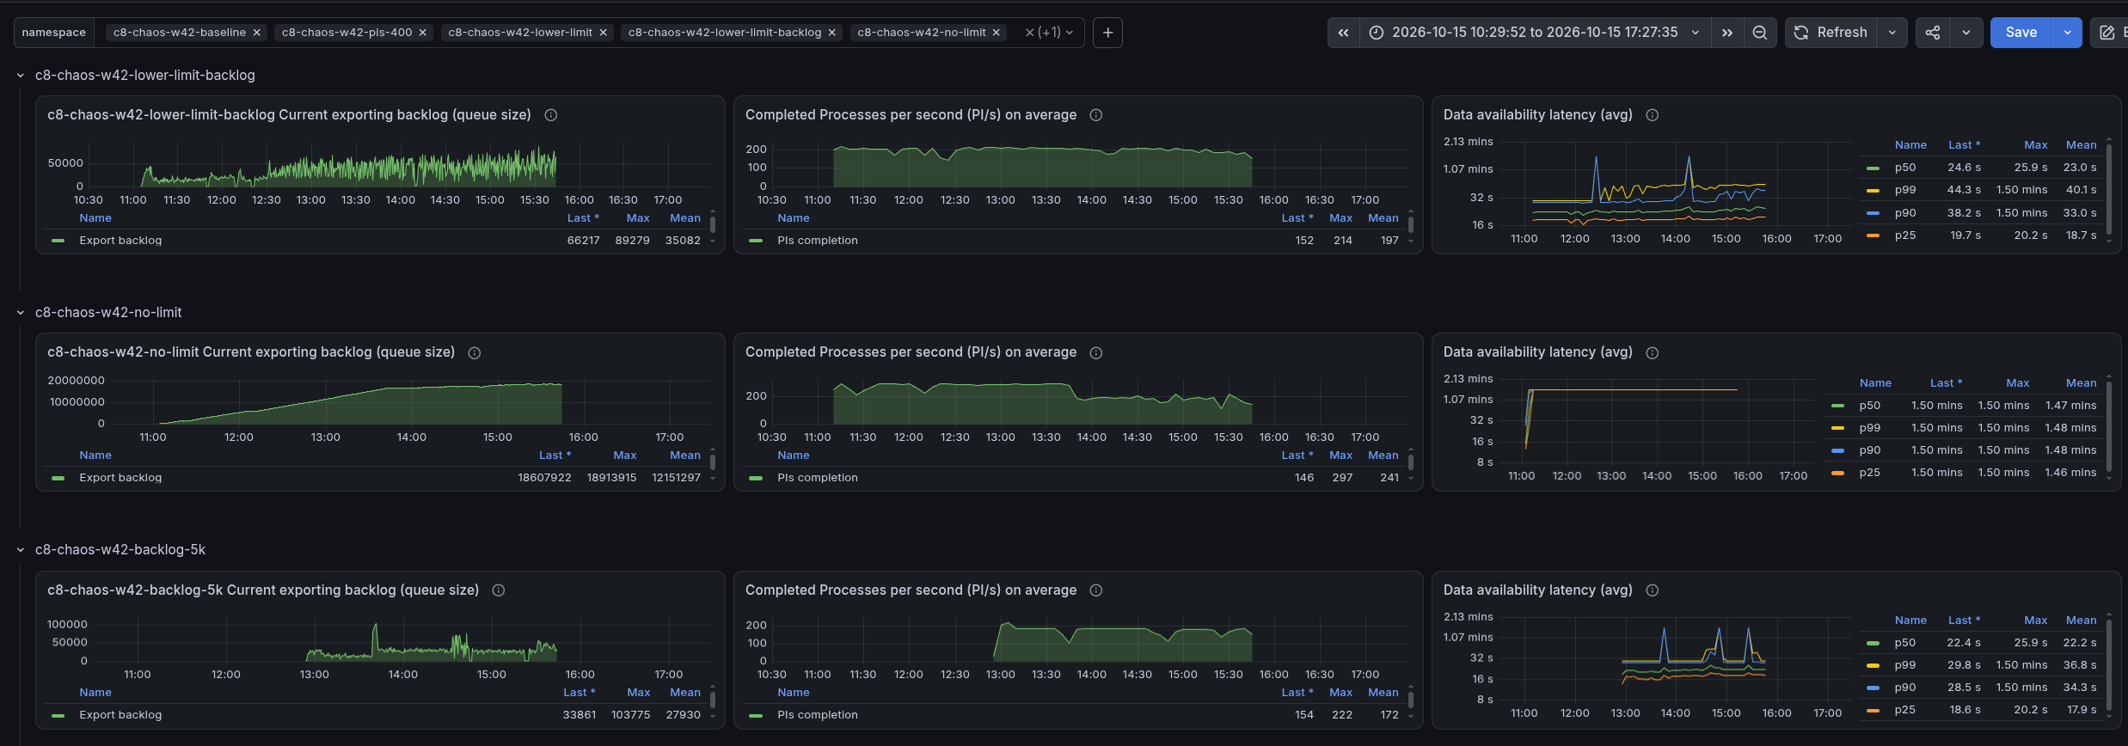The image size is (2128, 746).
Task: Toggle p25 series in no-limit latency legend
Action: (1870, 473)
